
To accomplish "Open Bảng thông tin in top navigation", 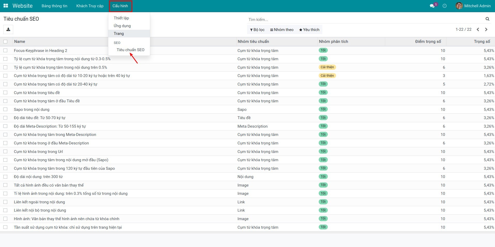I will pyautogui.click(x=54, y=6).
